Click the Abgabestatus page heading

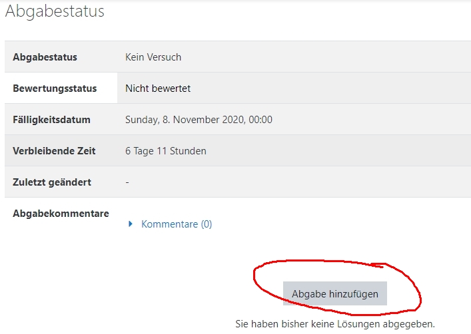pos(55,11)
